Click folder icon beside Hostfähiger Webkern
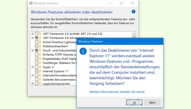 pos(40,63)
